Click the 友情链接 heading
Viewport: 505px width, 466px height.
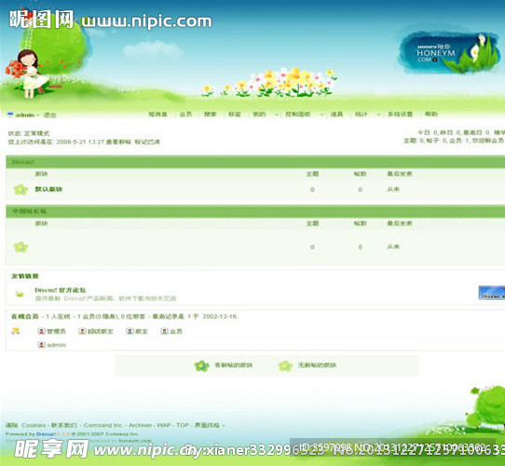click(25, 276)
